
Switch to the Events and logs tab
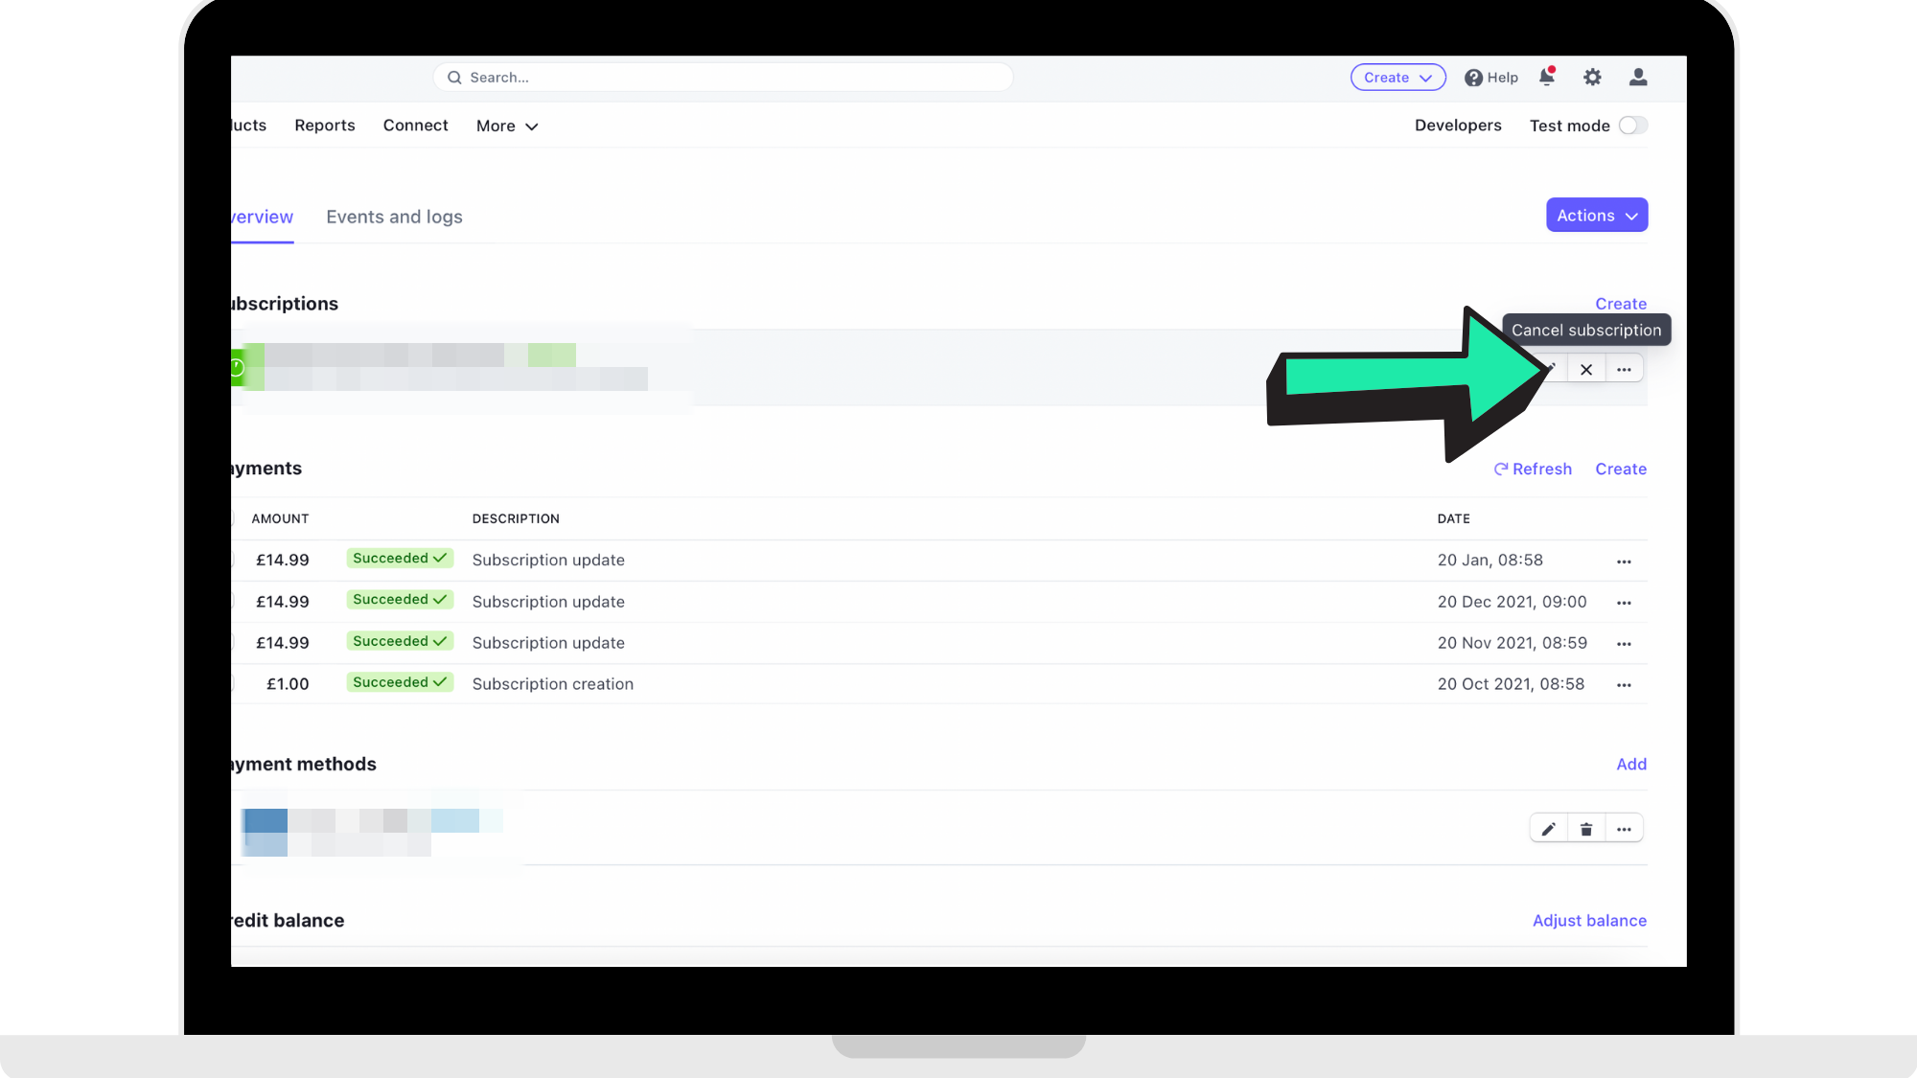tap(394, 218)
